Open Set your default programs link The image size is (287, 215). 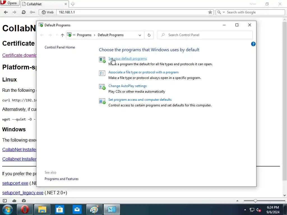(128, 59)
